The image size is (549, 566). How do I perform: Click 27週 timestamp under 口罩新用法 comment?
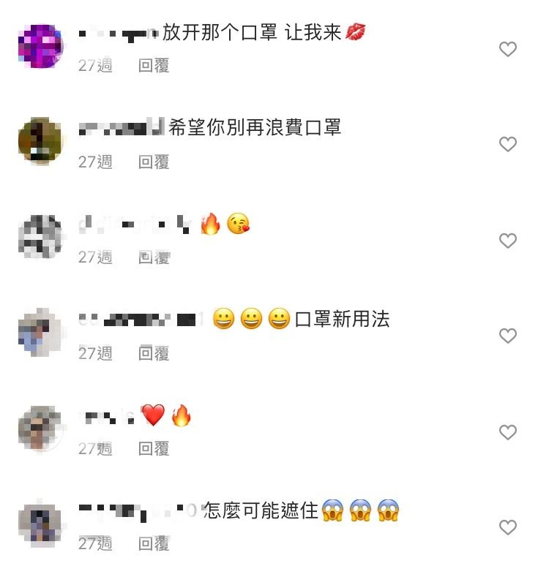click(x=95, y=353)
